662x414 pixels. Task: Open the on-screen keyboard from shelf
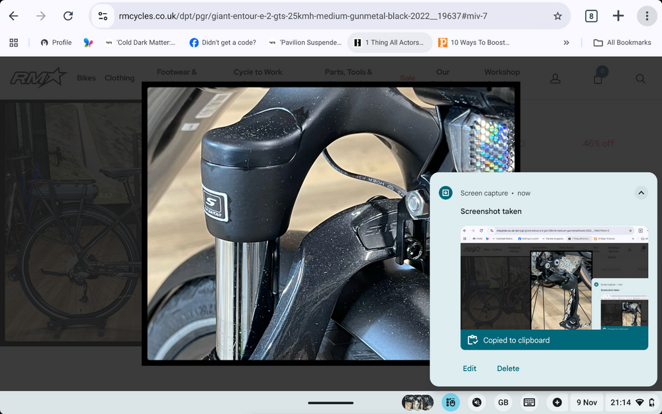tap(529, 402)
